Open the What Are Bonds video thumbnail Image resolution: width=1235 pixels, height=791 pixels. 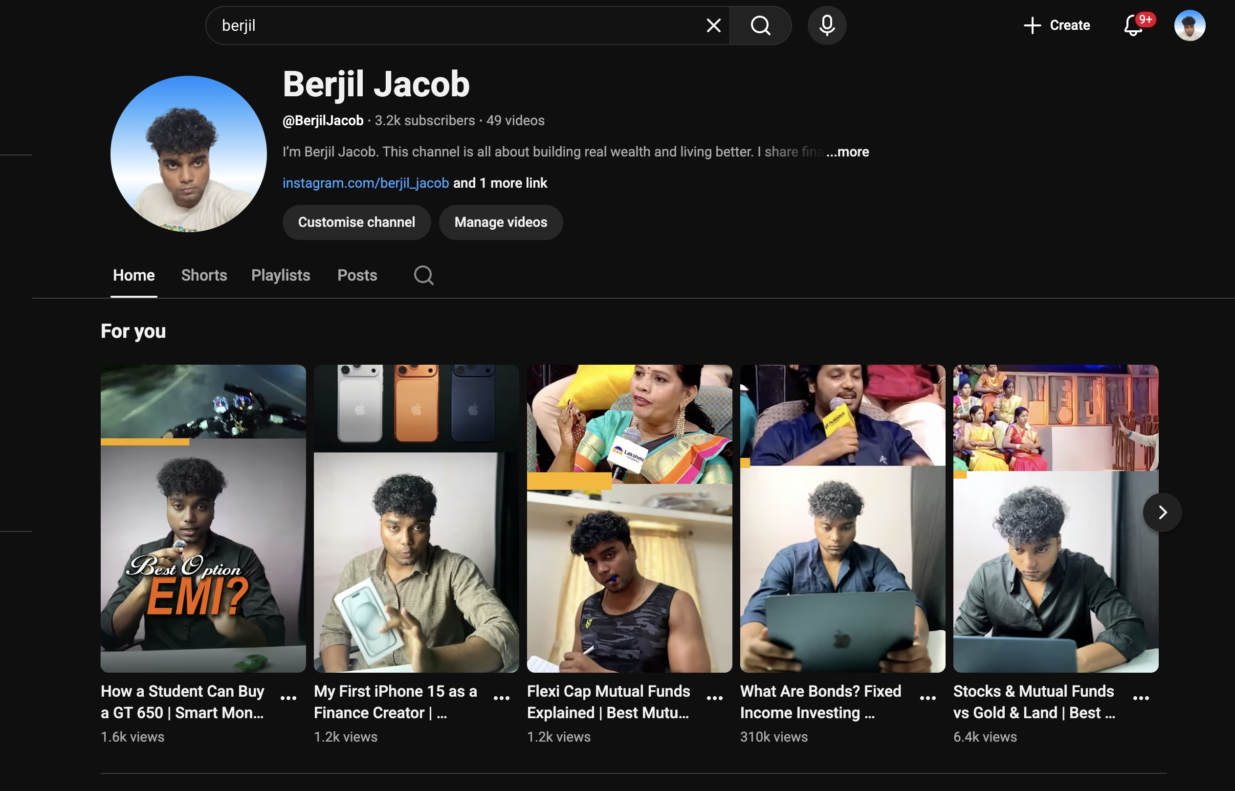[842, 518]
